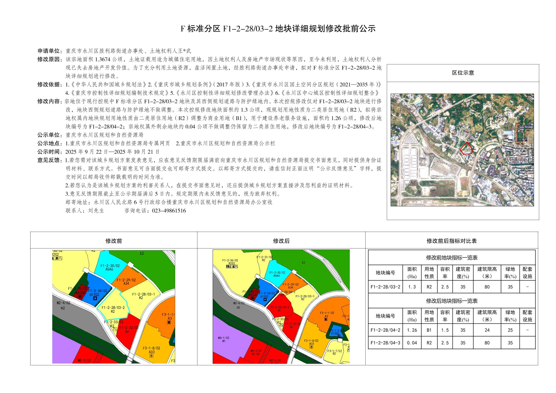Click the 区位示意 panel title
The height and width of the screenshot is (393, 556).
coord(463,73)
